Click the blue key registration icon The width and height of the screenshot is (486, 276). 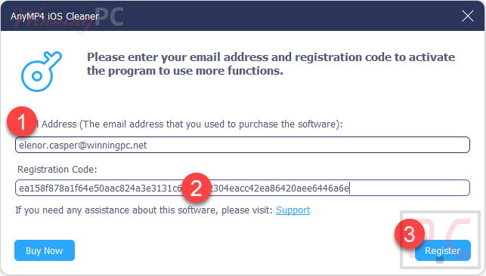42,72
